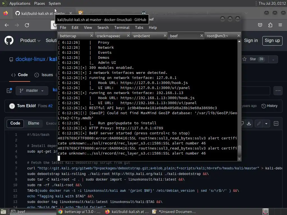Open terminal File menu
287x215 pixels.
(x=63, y=27)
